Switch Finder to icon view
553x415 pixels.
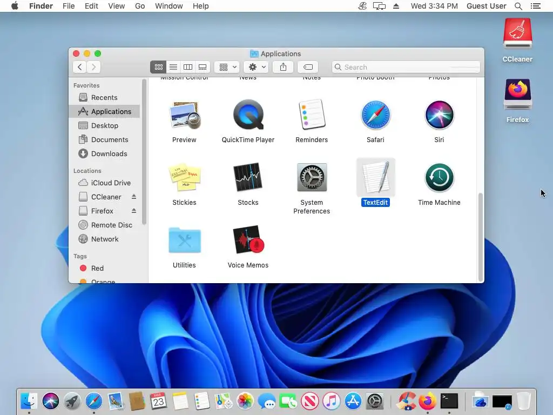click(158, 67)
